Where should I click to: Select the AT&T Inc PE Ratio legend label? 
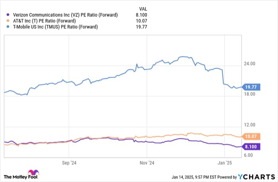(x=44, y=21)
